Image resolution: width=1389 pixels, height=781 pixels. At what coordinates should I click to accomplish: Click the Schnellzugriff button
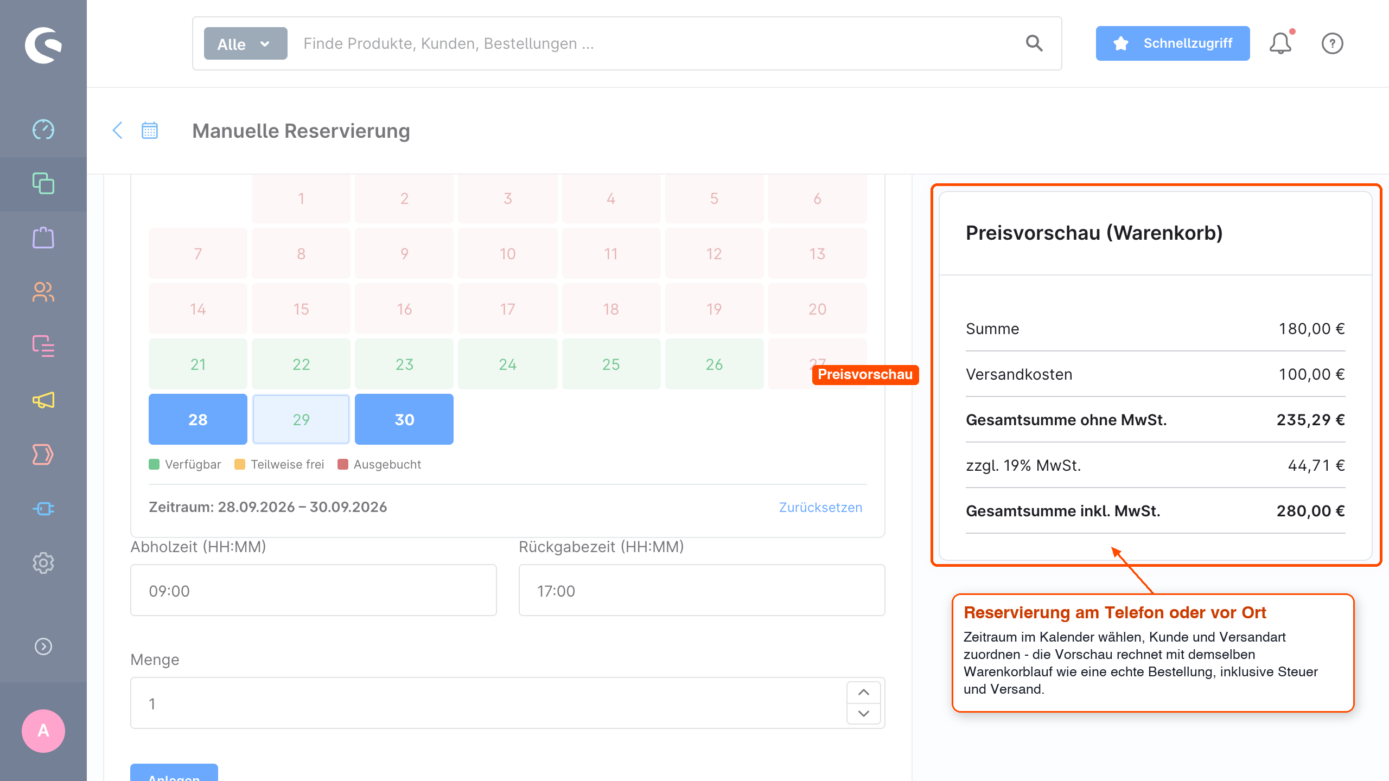pyautogui.click(x=1173, y=43)
